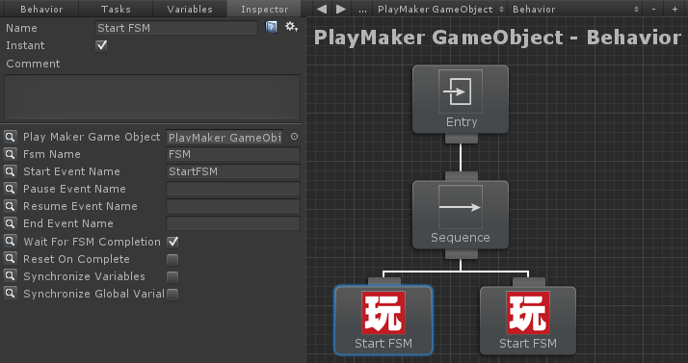Open object picker for Play Maker Game Object
688x363 pixels.
tap(294, 137)
